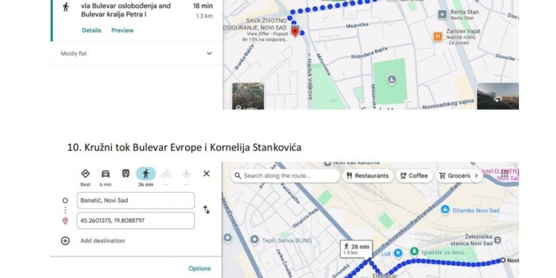Click the Add destination plus icon
556x278 pixels.
pos(65,240)
